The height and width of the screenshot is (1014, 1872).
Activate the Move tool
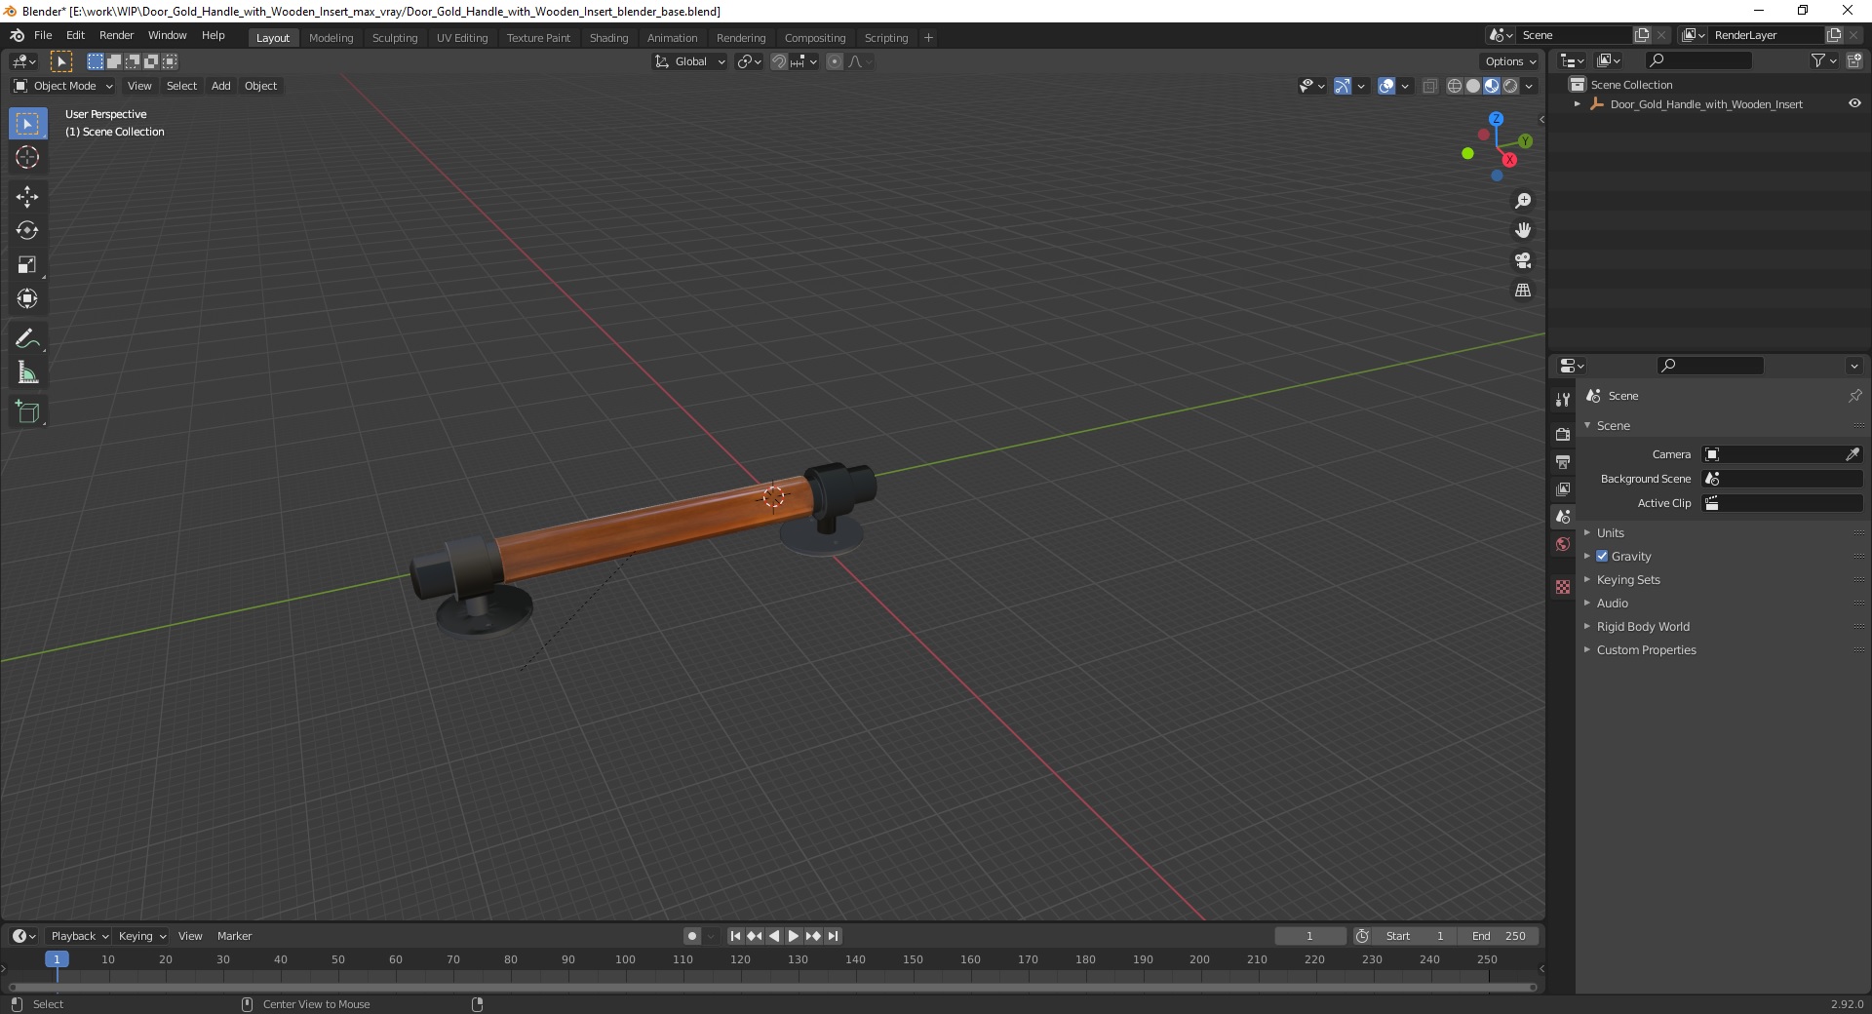pyautogui.click(x=27, y=197)
